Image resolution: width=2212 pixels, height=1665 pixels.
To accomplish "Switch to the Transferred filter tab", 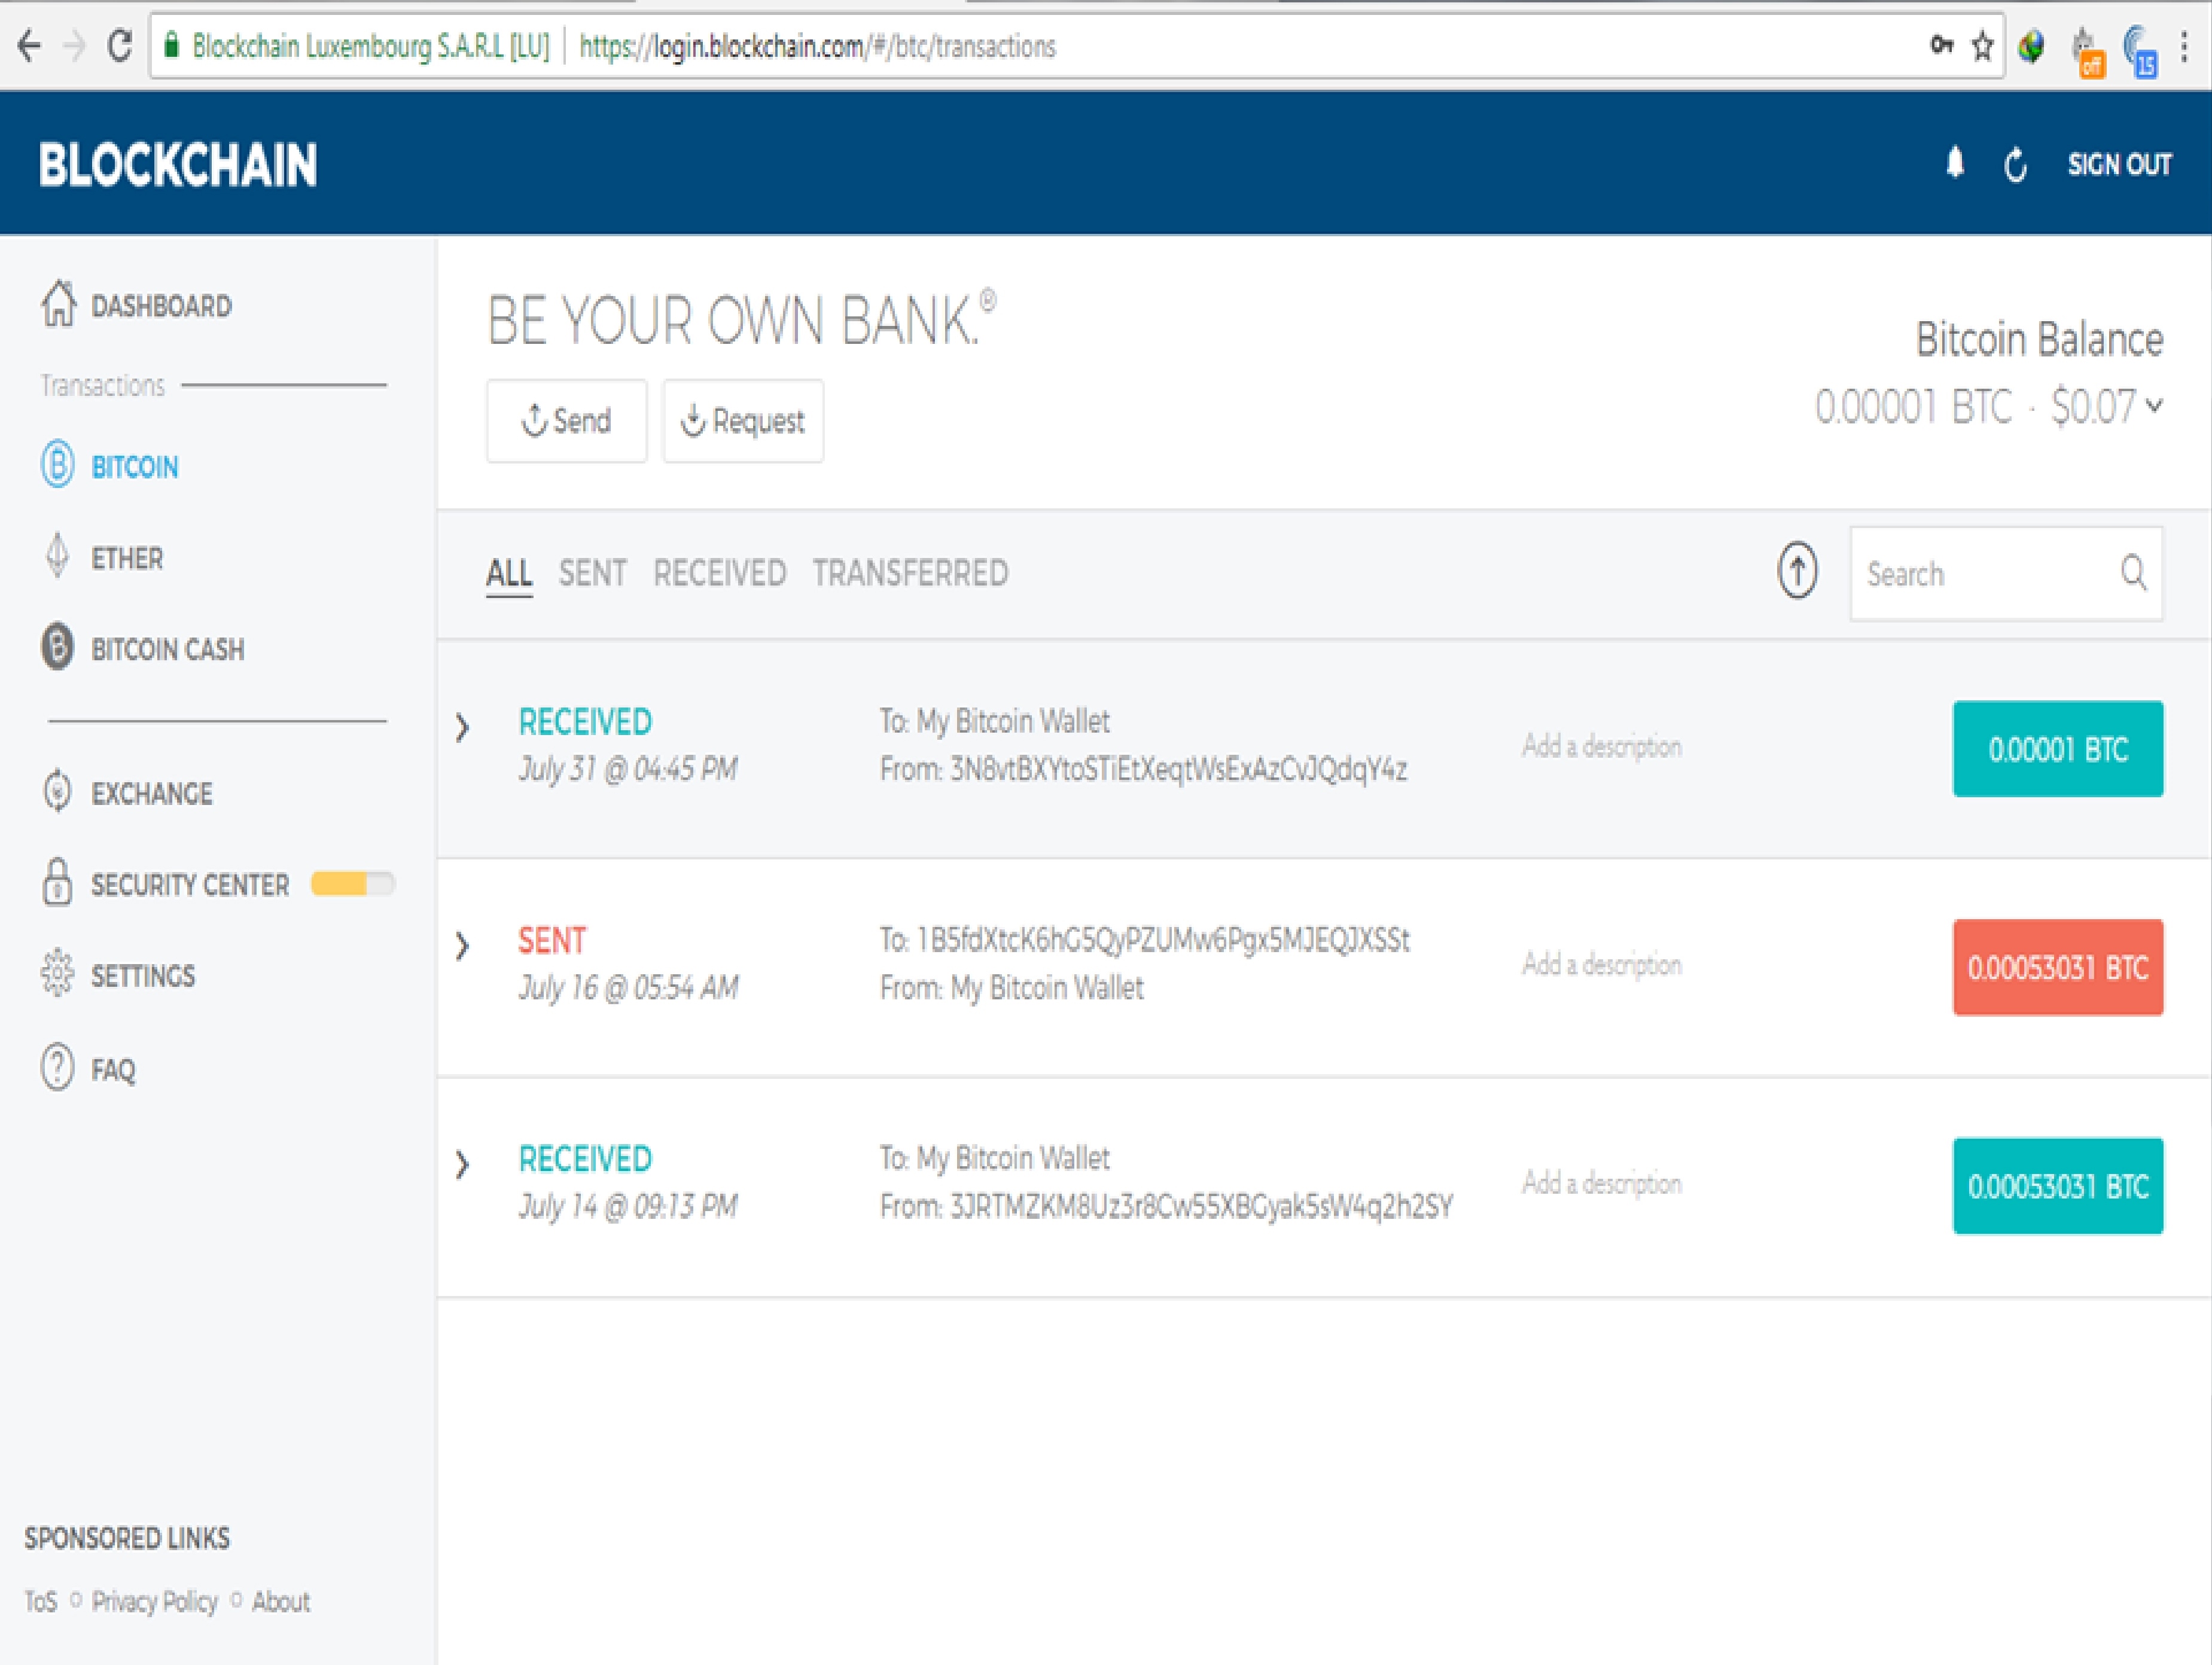I will click(909, 573).
